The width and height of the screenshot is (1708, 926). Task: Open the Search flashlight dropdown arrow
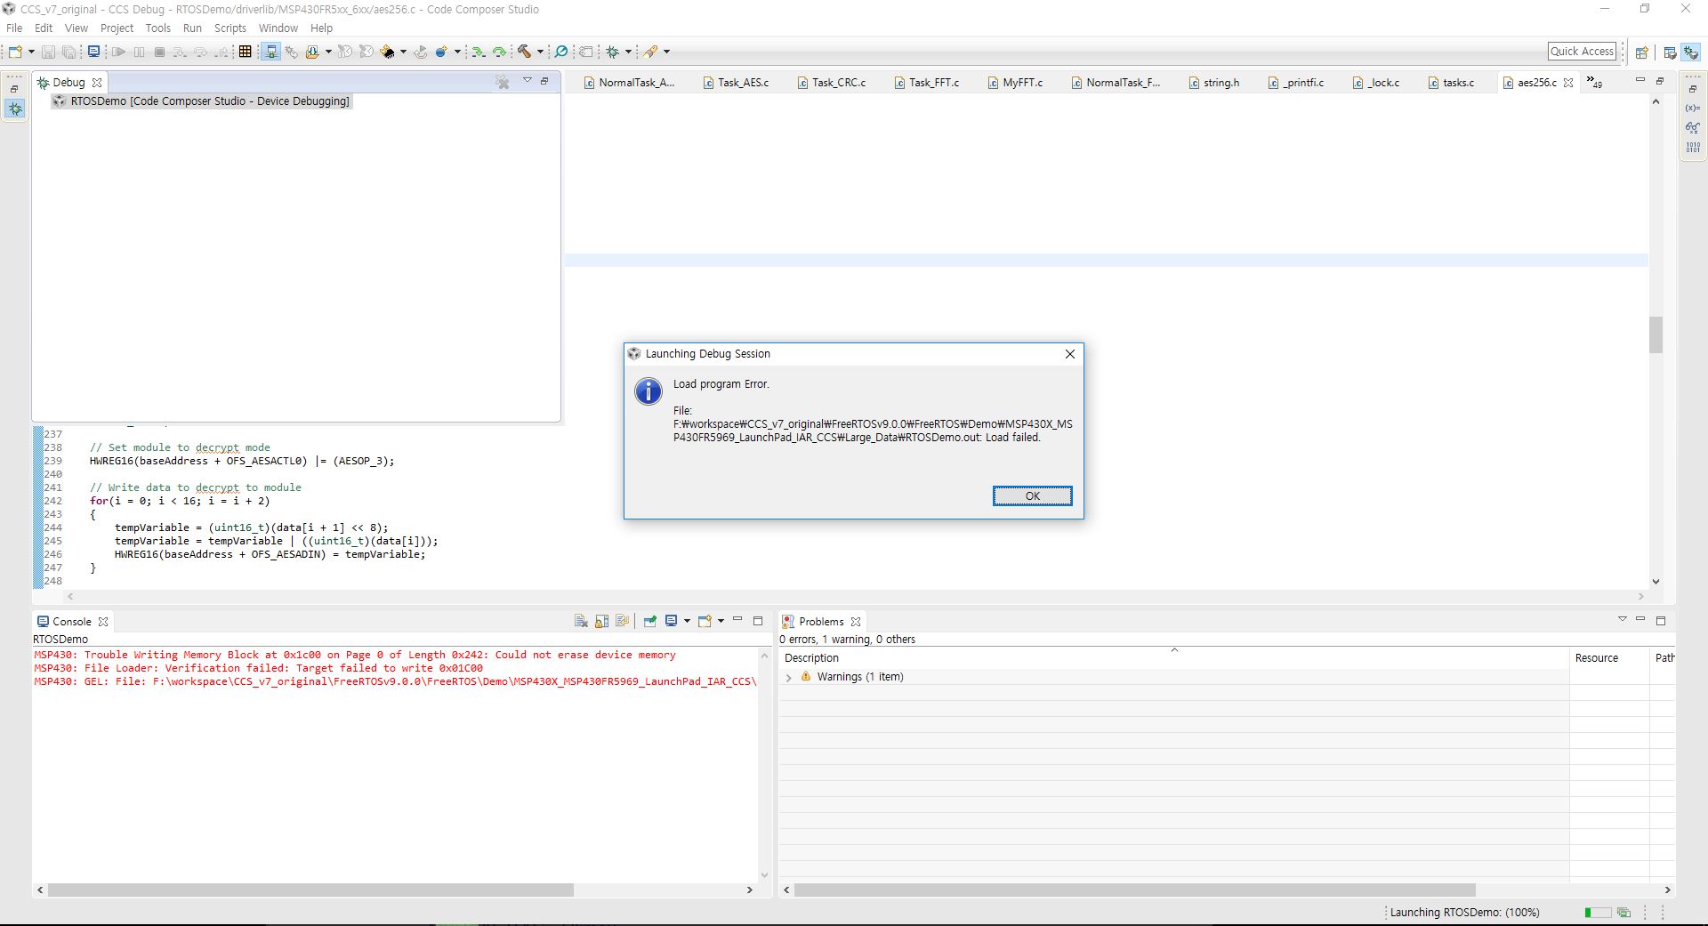point(666,52)
